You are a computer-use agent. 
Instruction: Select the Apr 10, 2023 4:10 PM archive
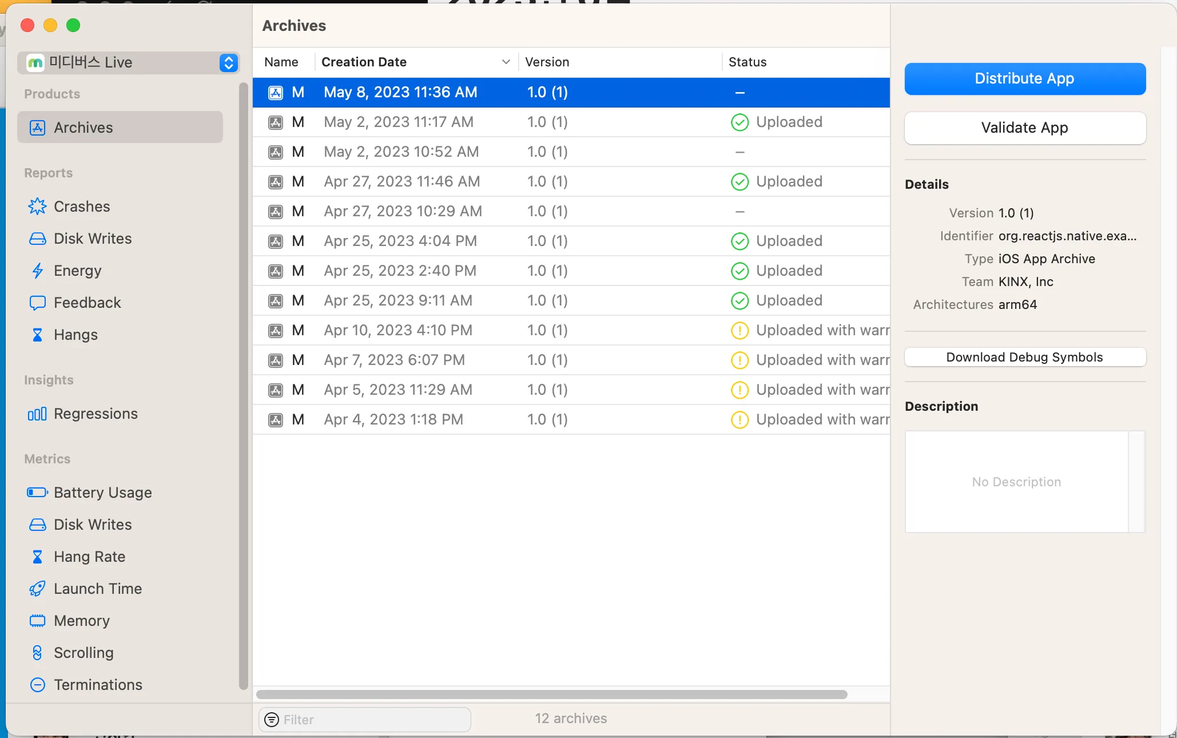(398, 330)
